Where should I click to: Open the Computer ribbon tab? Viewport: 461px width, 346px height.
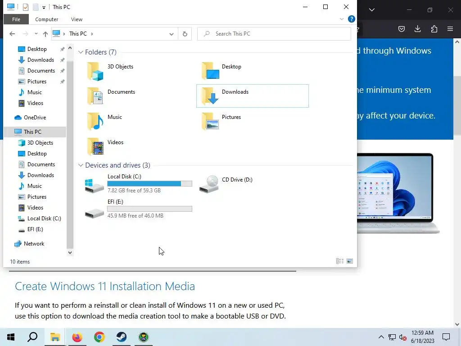click(47, 19)
